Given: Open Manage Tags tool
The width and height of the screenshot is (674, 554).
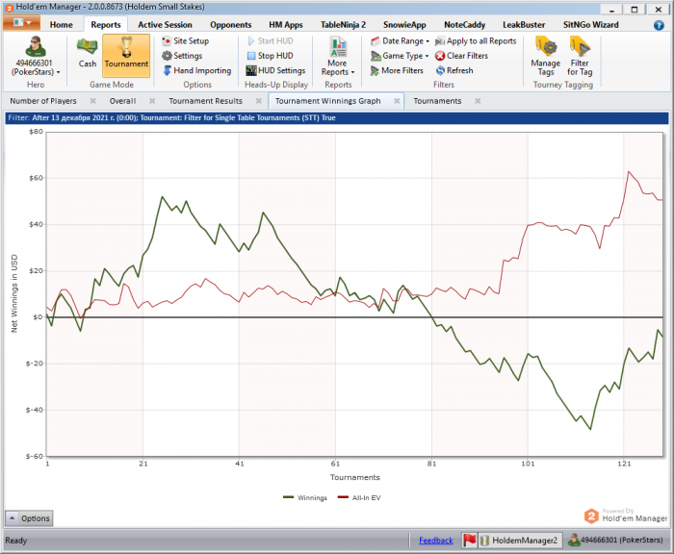Looking at the screenshot, I should click(545, 54).
